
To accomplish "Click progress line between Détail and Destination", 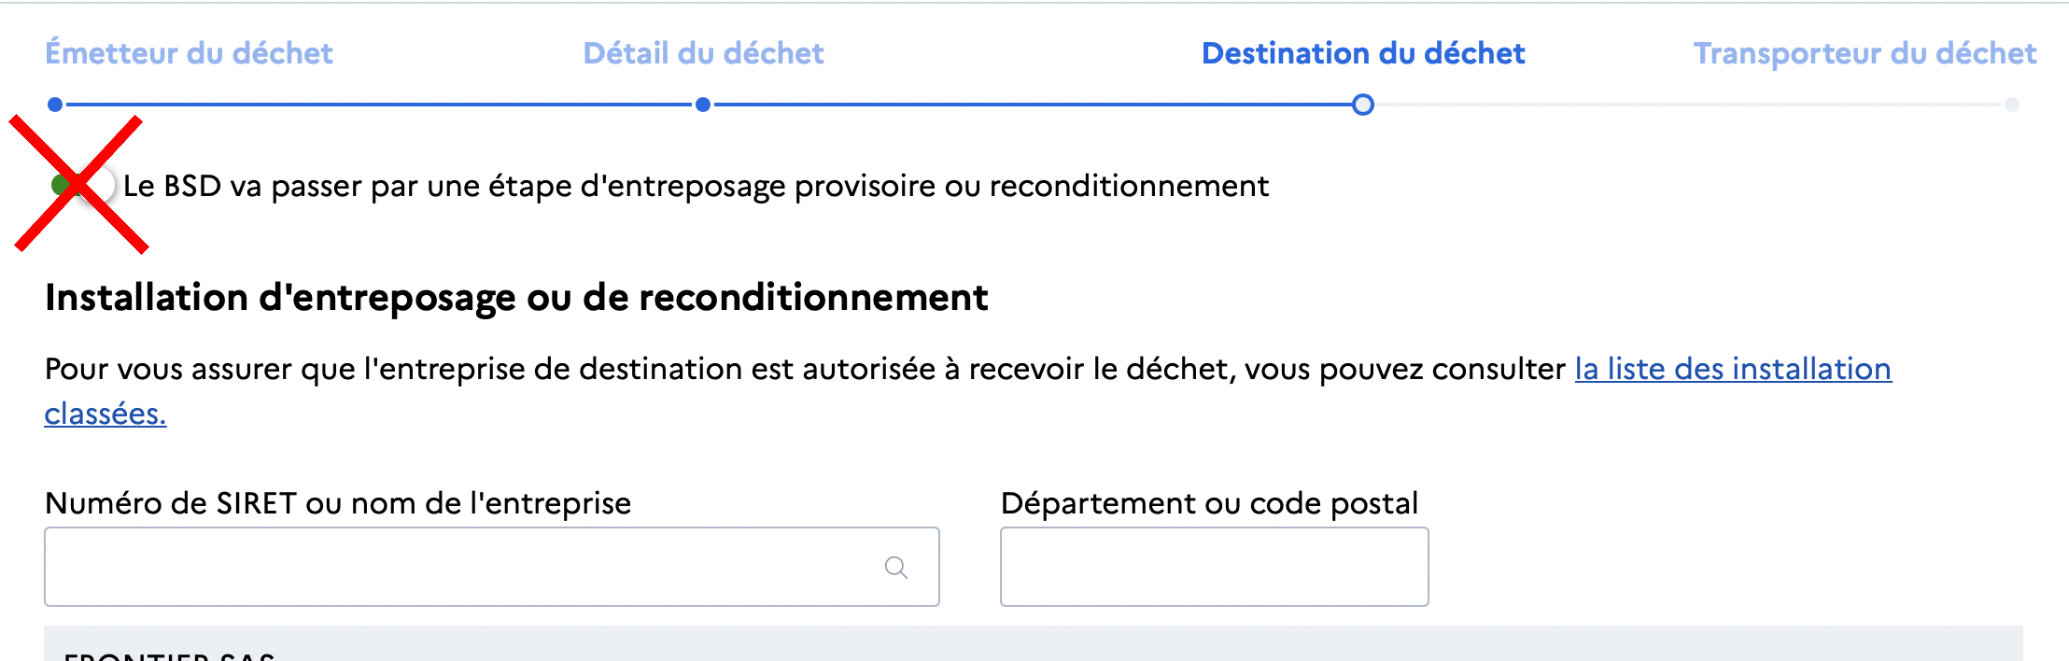I will tap(1032, 105).
